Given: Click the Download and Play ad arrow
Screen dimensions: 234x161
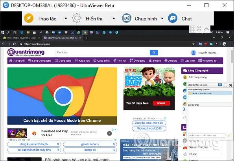Looking at the screenshot, I should coord(109,133).
